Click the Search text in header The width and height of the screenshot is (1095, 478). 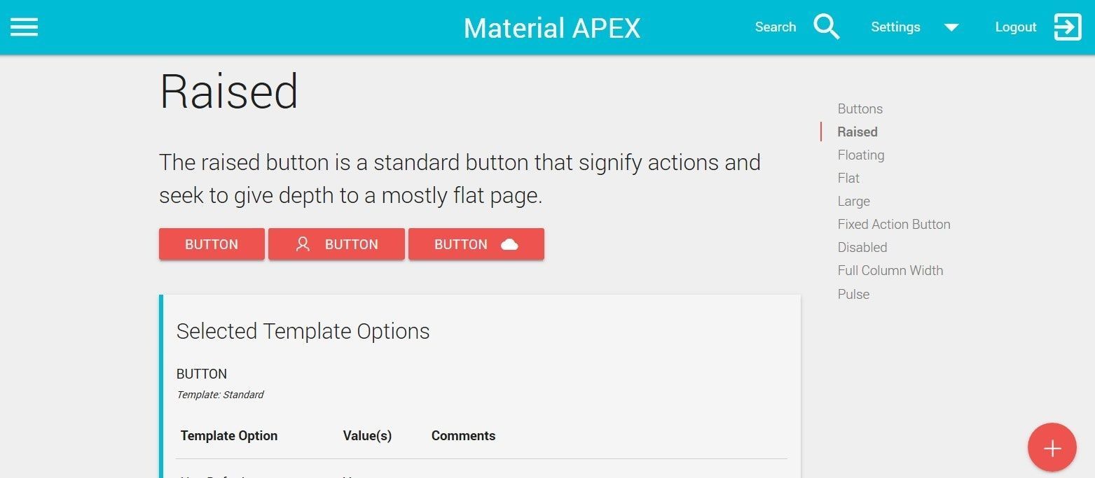tap(775, 27)
